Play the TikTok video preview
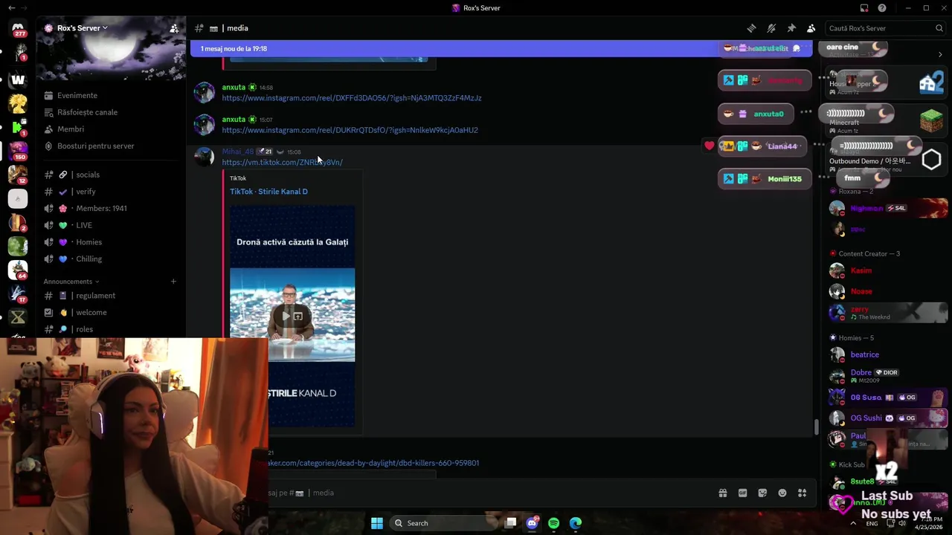 [x=285, y=317]
